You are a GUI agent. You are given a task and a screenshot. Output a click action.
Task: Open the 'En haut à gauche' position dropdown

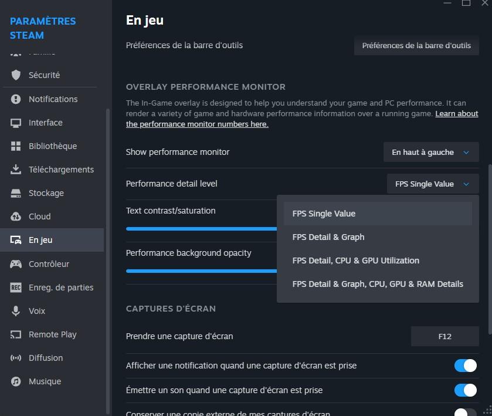tap(431, 152)
